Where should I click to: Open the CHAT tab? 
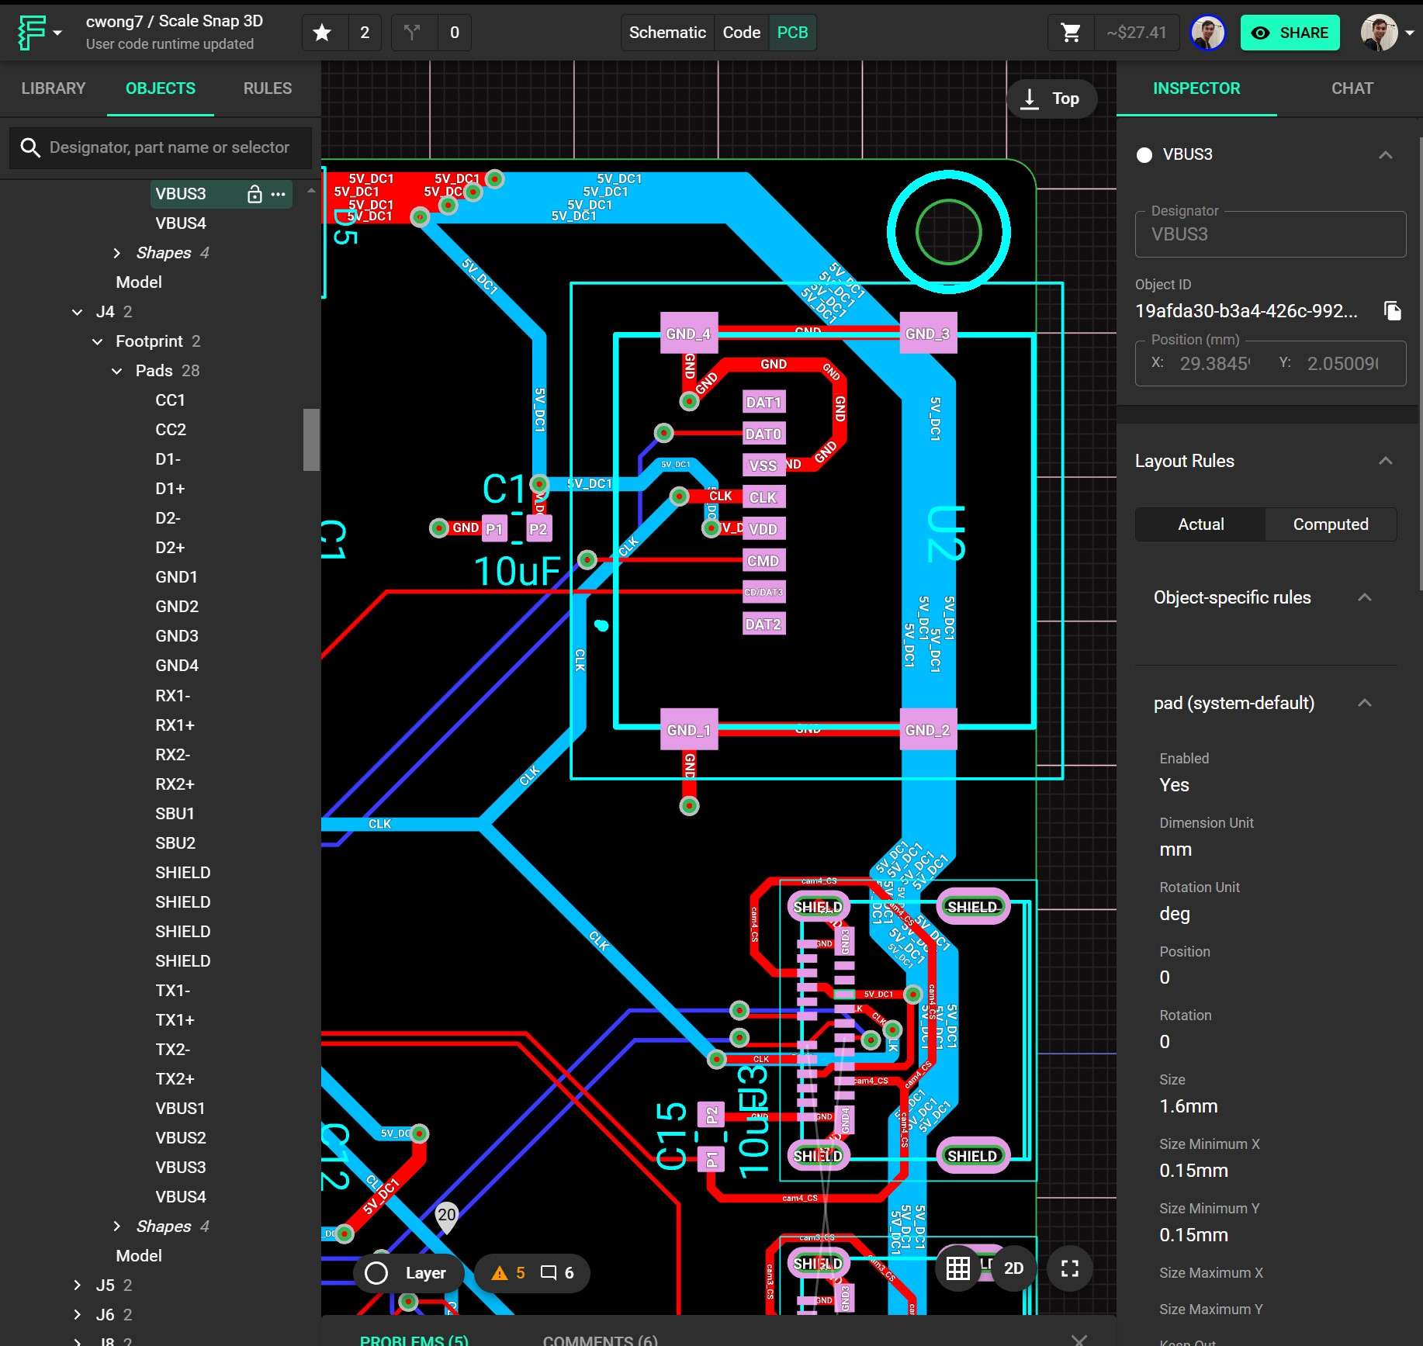[1352, 88]
